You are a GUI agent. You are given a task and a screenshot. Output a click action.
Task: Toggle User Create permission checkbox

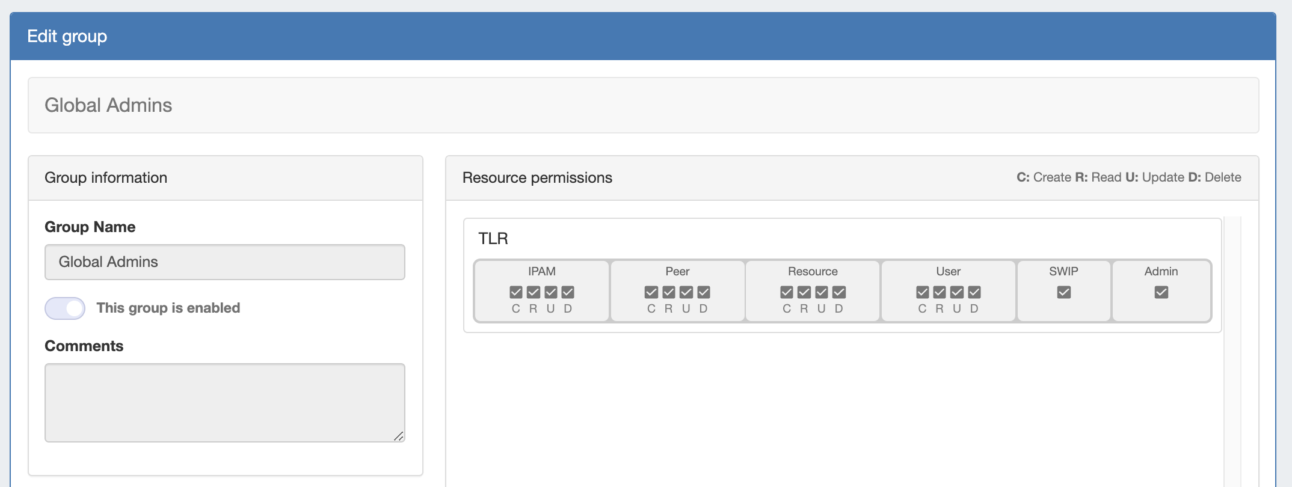coord(922,292)
